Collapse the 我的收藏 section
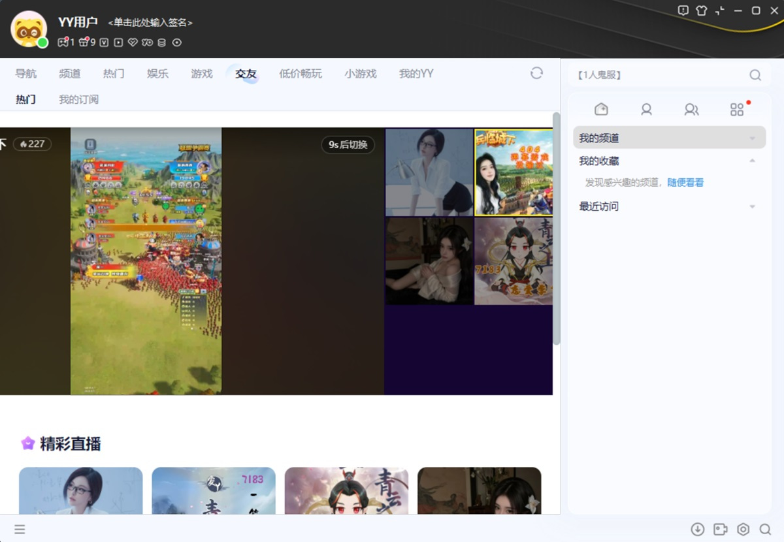This screenshot has height=542, width=784. tap(752, 161)
